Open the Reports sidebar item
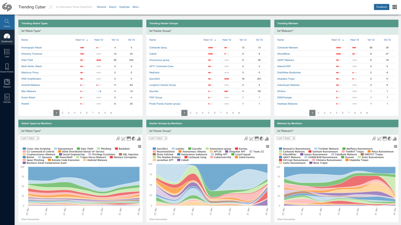Image resolution: width=401 pixels, height=225 pixels. (x=7, y=83)
